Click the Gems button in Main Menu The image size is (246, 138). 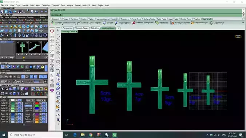pos(20,23)
